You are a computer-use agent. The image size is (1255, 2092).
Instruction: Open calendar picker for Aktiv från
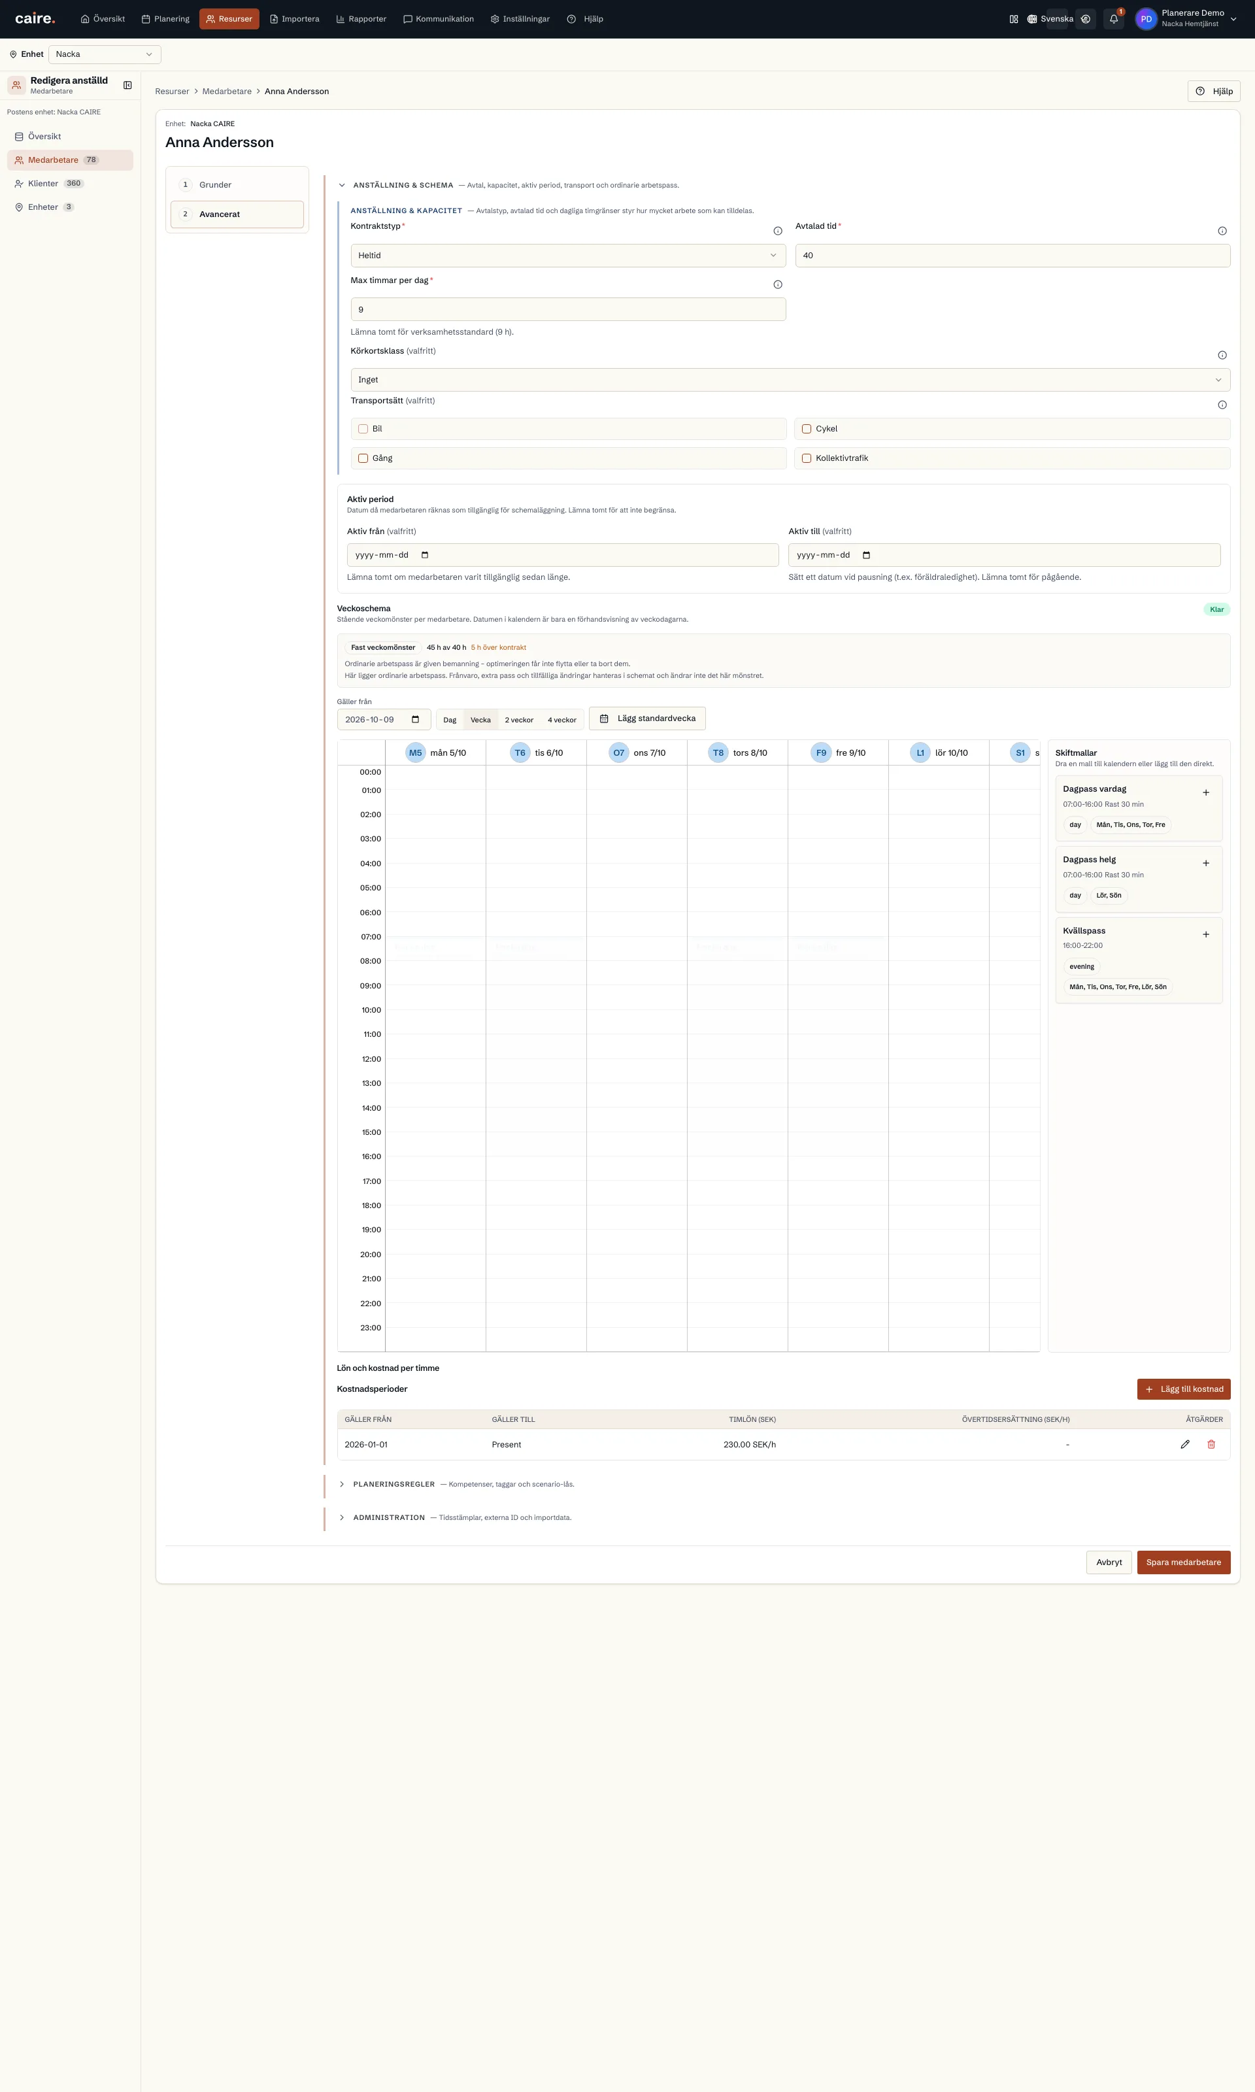[424, 556]
